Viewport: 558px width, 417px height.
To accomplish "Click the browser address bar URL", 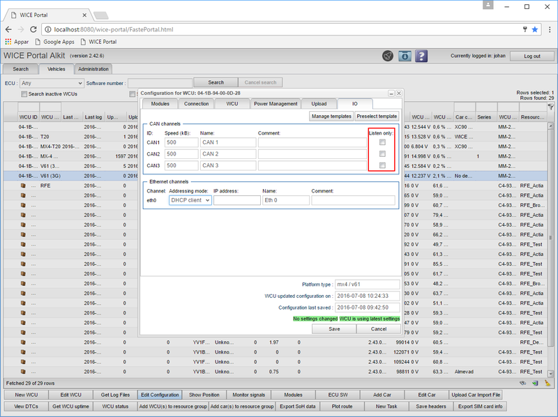I will pyautogui.click(x=114, y=29).
